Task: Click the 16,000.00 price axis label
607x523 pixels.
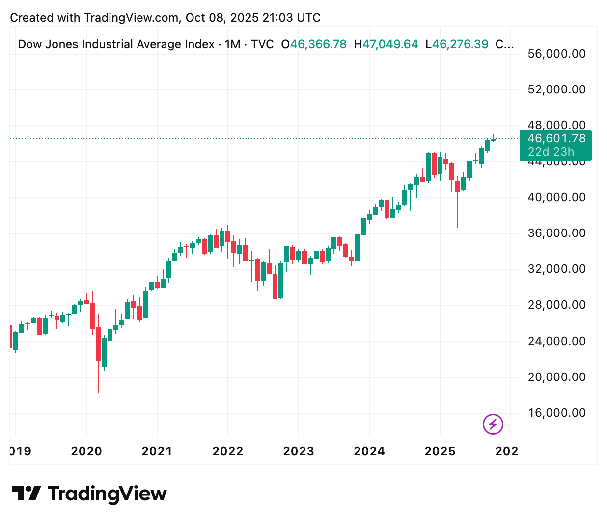Action: pos(556,413)
